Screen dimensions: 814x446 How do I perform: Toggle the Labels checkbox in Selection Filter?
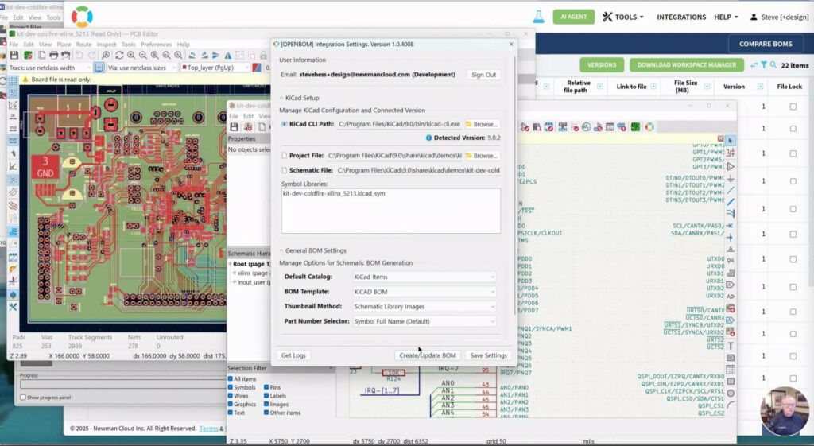pos(266,396)
